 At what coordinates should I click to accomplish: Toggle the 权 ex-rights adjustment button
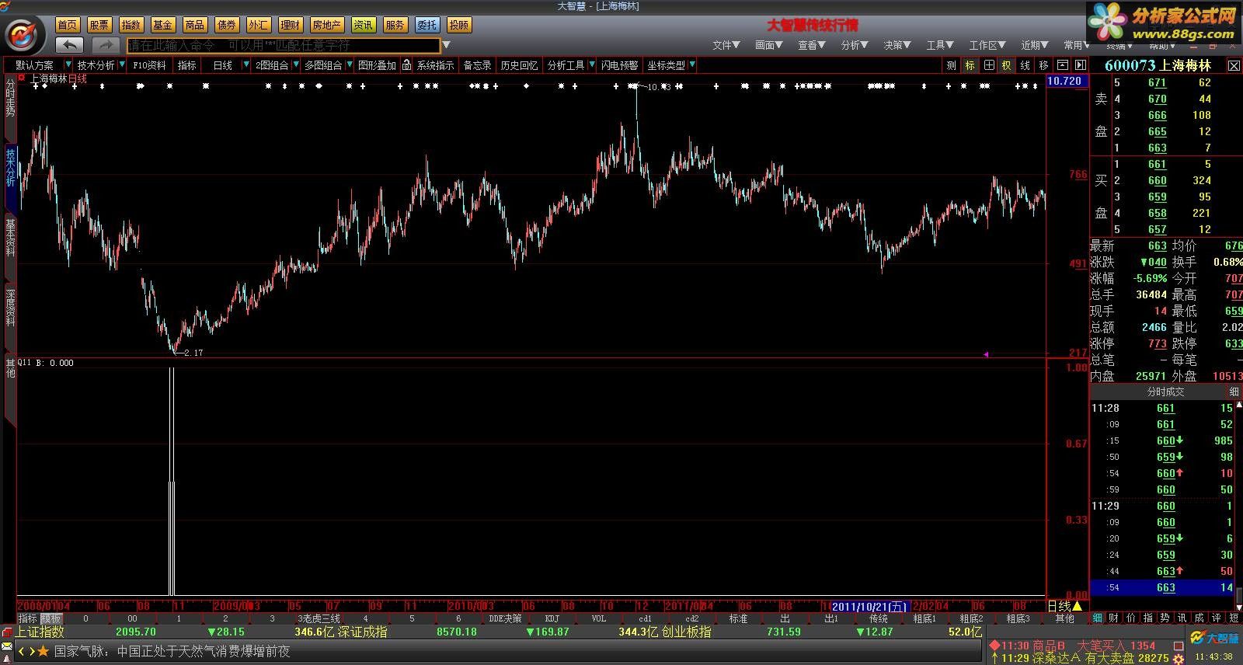1007,65
